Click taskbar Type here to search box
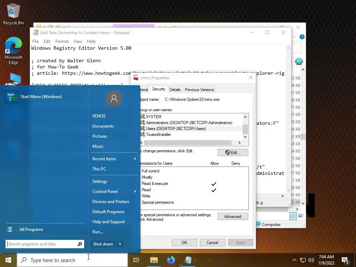 (72, 260)
